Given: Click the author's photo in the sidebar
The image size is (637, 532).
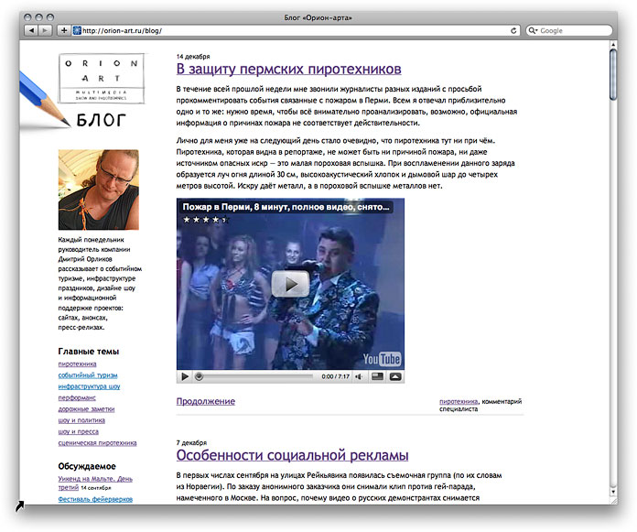Looking at the screenshot, I should click(98, 190).
